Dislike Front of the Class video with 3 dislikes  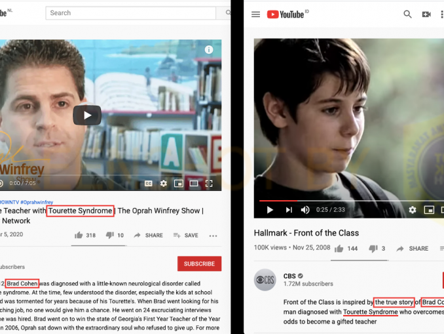(x=377, y=249)
